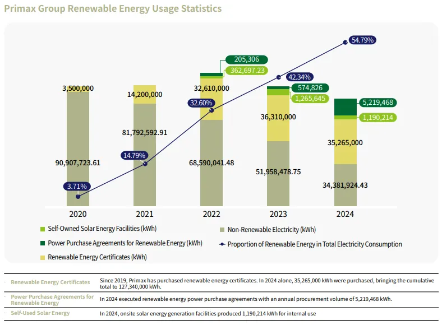This screenshot has height=325, width=442.
Task: Click the 2022 x-axis year label
Action: (x=211, y=213)
